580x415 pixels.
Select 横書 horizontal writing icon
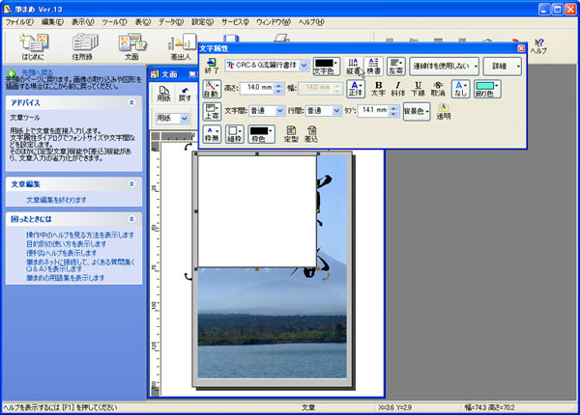click(x=373, y=66)
